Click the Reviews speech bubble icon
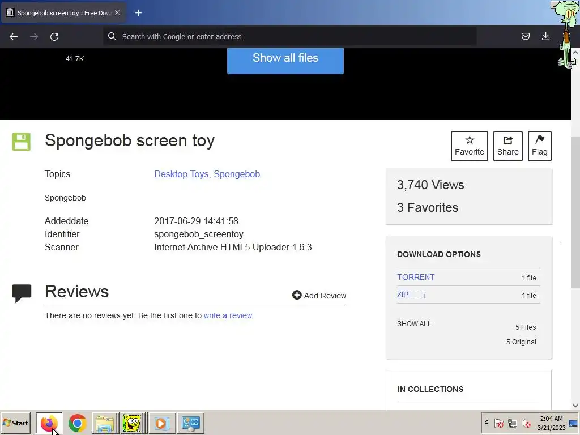Screen dimensions: 580x435 [22, 293]
